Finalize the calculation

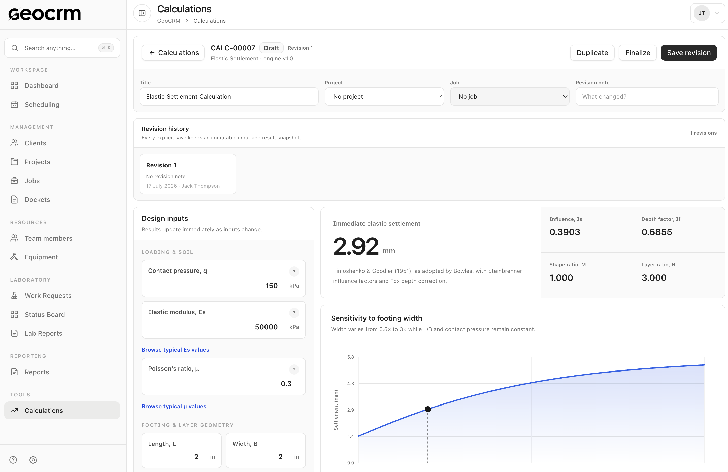[638, 53]
